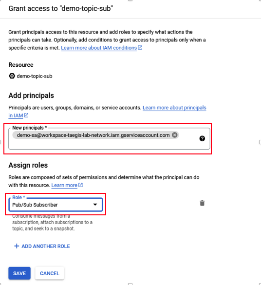Open the external link icon next to Learn more
The width and height of the screenshot is (261, 285).
pyautogui.click(x=80, y=185)
